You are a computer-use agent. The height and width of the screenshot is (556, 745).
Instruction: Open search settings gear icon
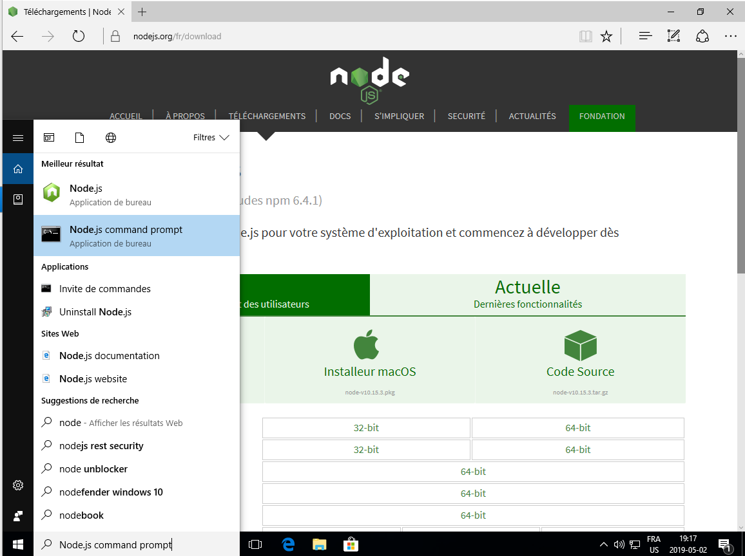(18, 485)
